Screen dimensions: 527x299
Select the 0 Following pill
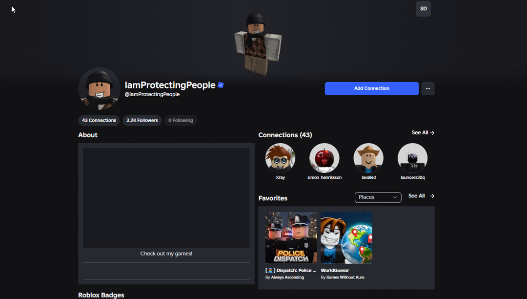[181, 120]
